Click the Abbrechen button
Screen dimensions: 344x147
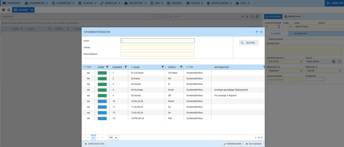(x=292, y=16)
